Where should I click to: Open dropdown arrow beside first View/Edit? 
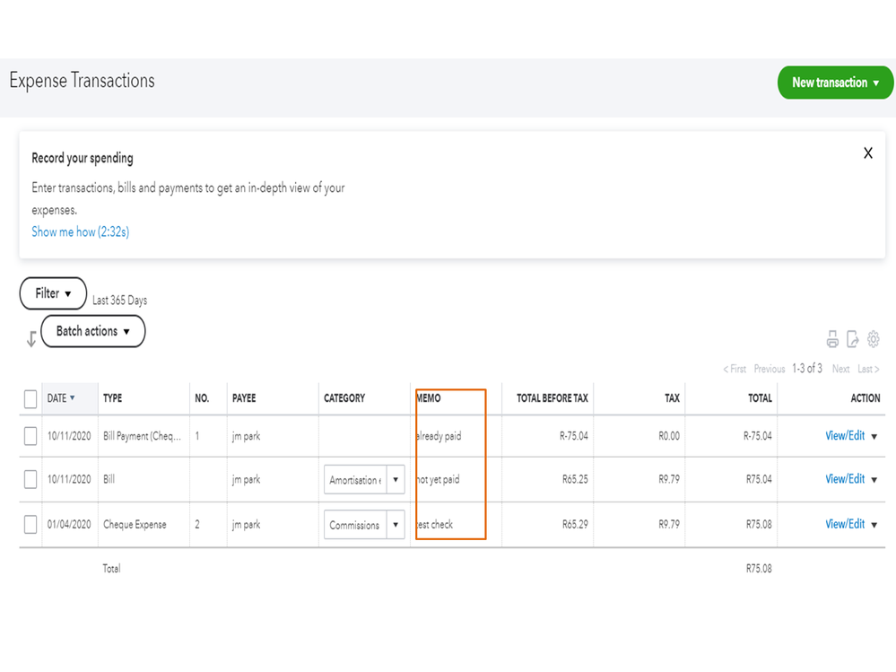pyautogui.click(x=874, y=437)
